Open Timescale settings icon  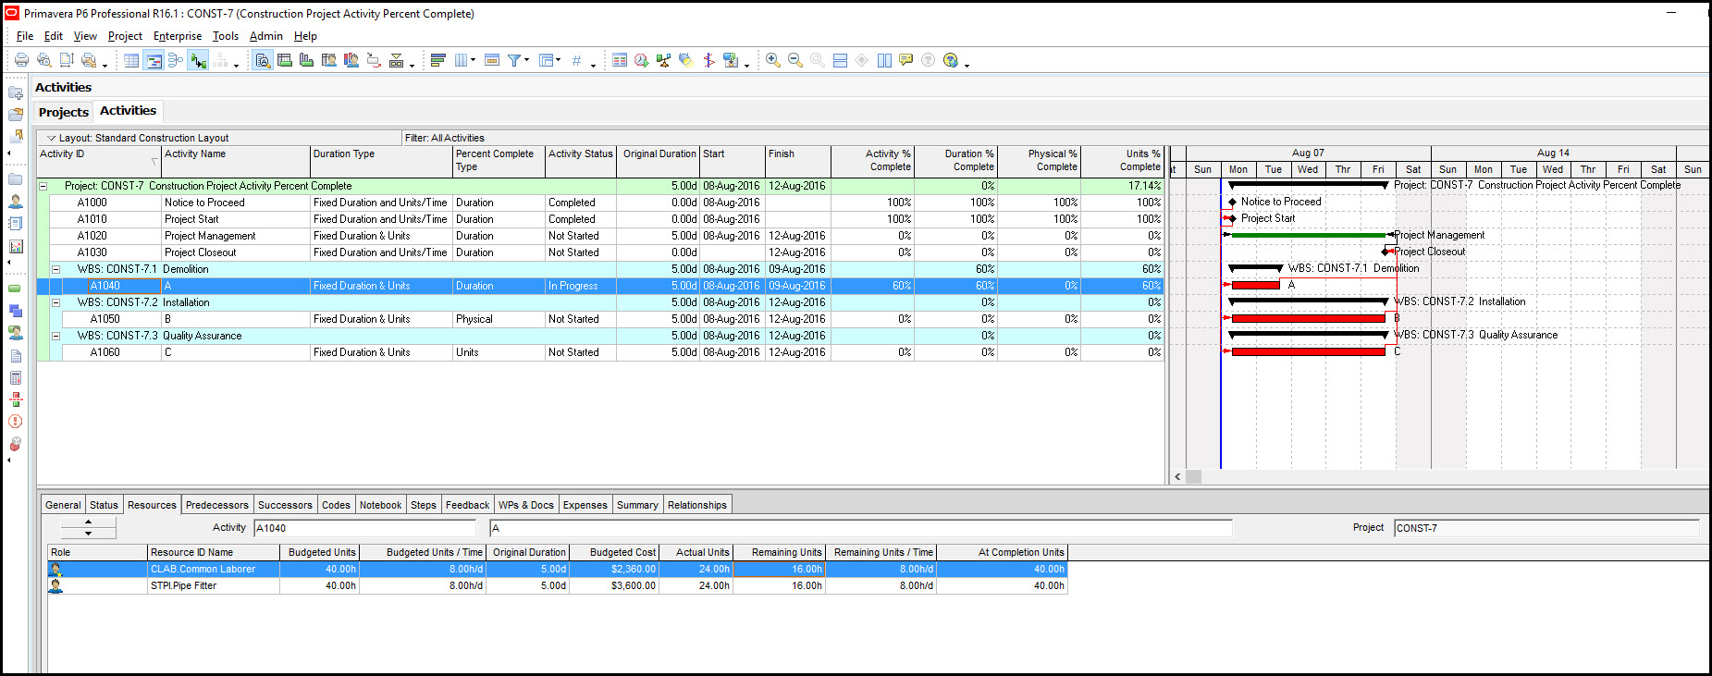tap(492, 60)
